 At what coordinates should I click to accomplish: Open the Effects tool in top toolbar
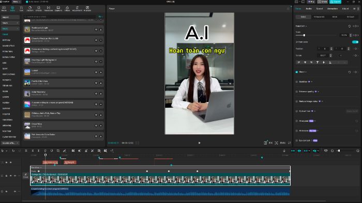point(39,9)
